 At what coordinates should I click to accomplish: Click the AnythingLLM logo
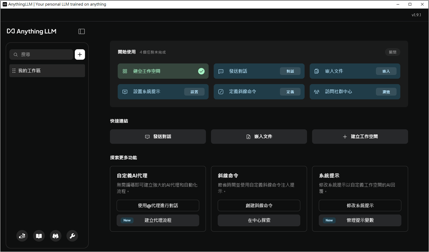point(32,31)
